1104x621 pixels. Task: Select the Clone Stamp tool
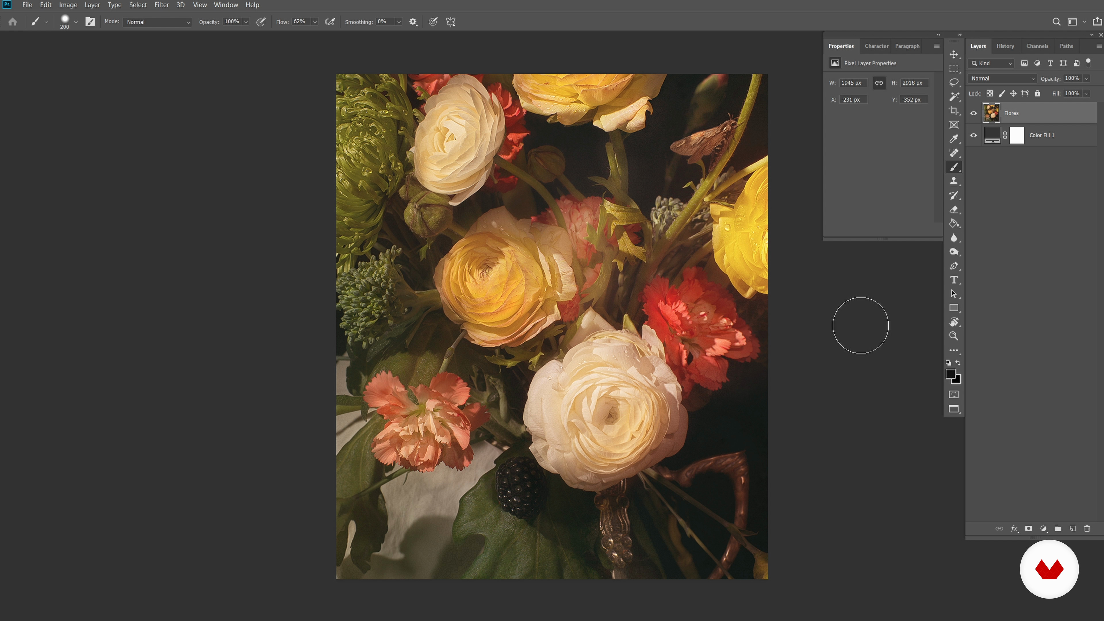(954, 181)
